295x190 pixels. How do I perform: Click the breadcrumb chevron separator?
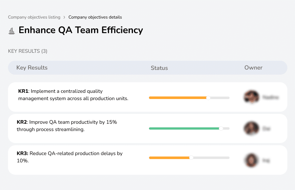64,17
